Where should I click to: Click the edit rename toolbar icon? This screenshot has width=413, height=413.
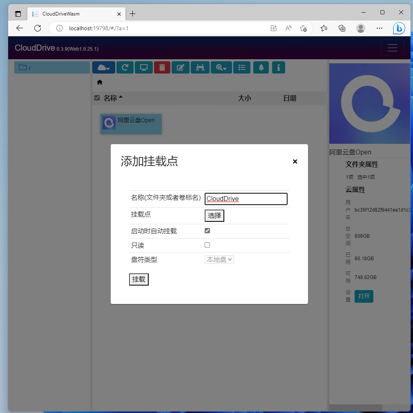coord(181,67)
